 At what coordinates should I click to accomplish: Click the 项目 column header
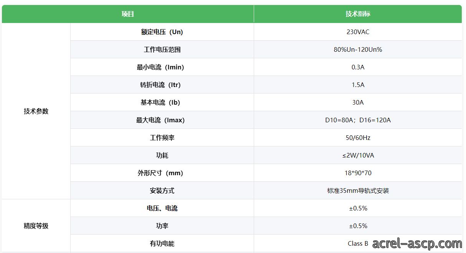(128, 14)
